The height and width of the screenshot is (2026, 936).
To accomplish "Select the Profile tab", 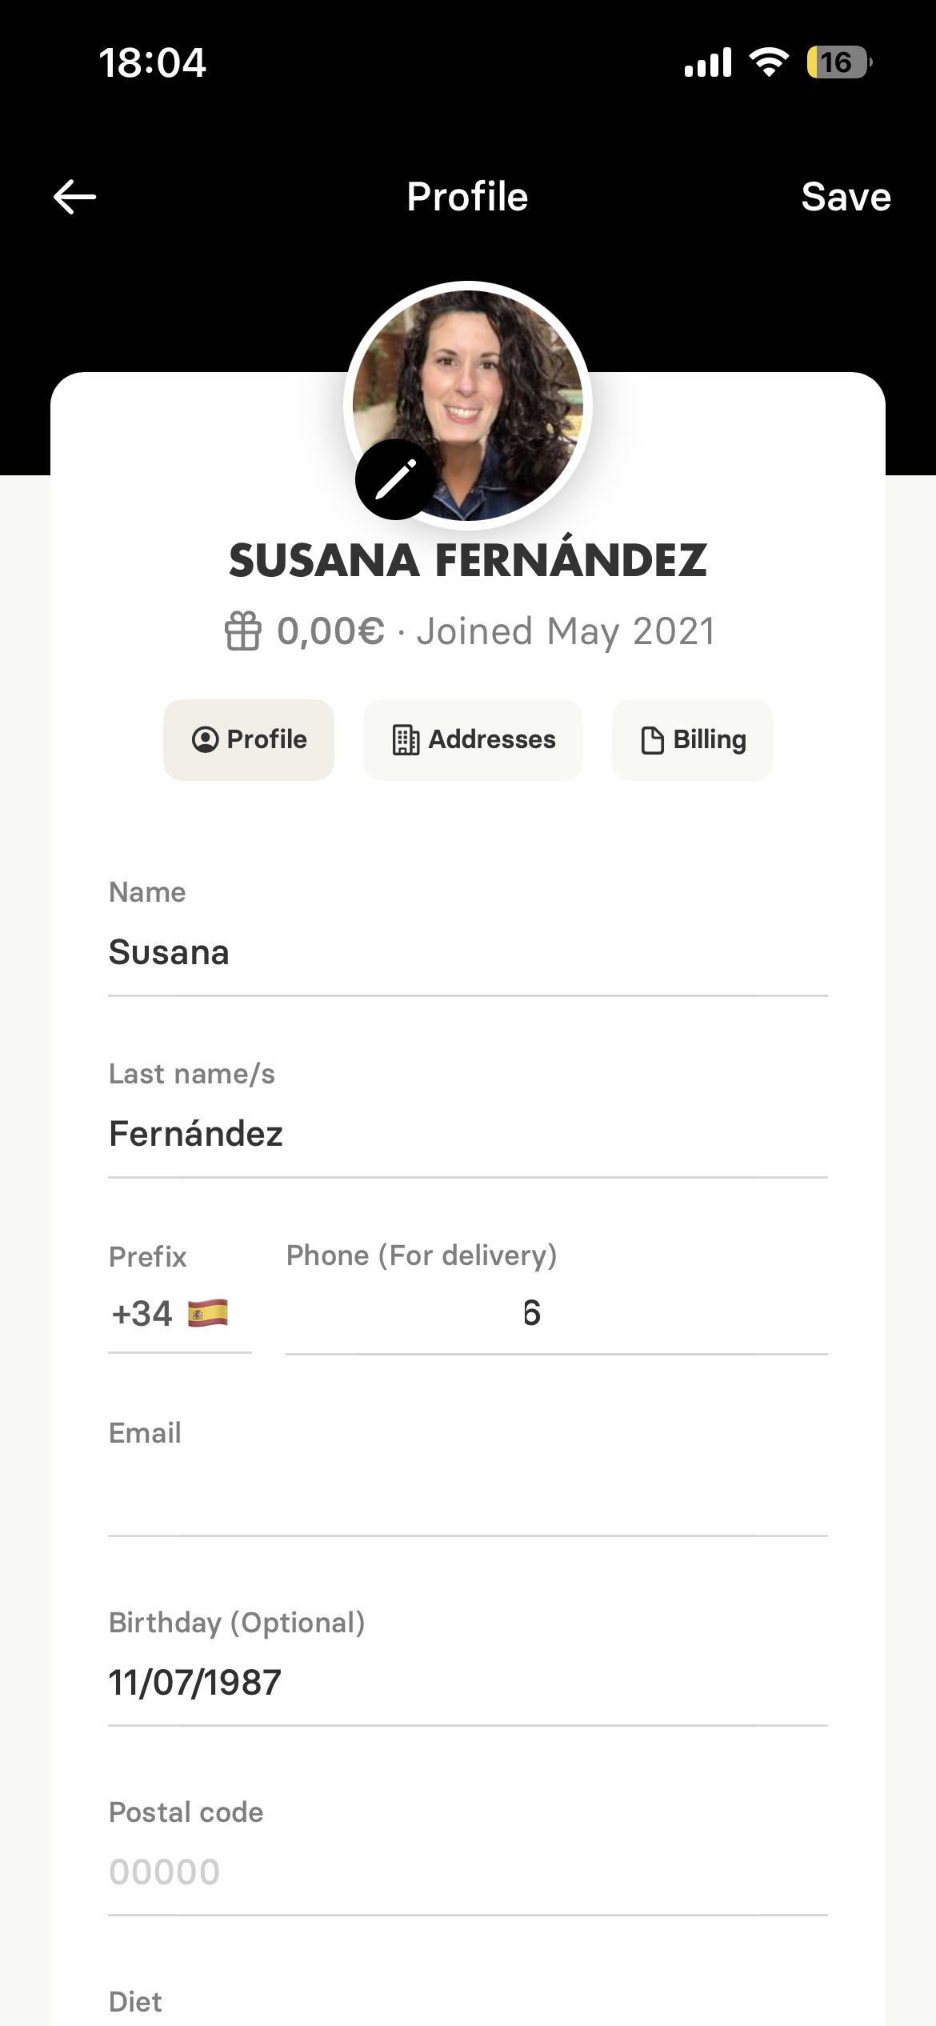I will pos(249,739).
